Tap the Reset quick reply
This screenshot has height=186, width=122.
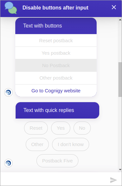(36, 128)
